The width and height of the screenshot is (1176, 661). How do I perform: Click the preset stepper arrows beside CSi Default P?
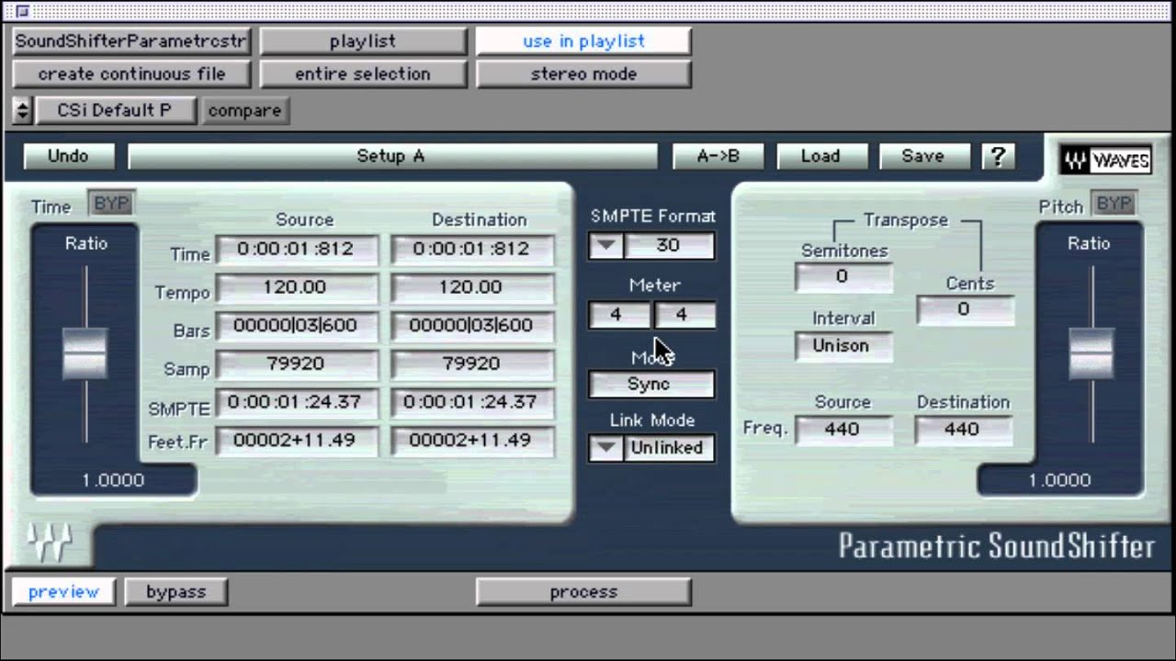(x=22, y=111)
